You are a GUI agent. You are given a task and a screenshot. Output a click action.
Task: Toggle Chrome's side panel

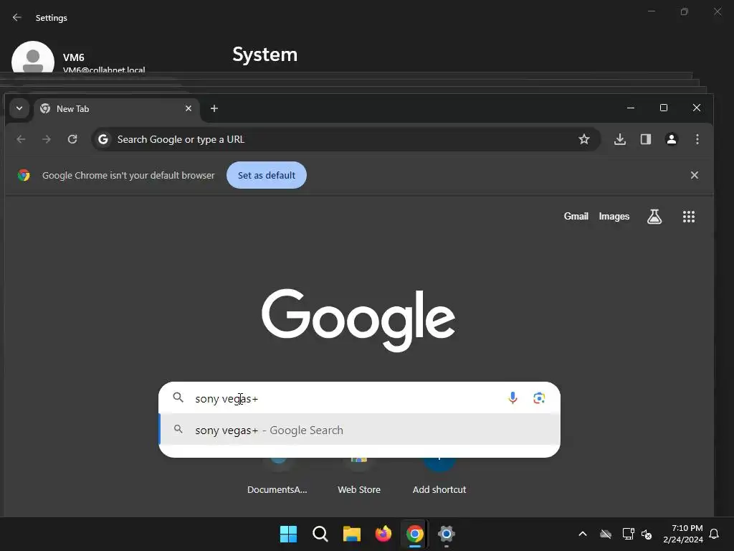coord(646,139)
